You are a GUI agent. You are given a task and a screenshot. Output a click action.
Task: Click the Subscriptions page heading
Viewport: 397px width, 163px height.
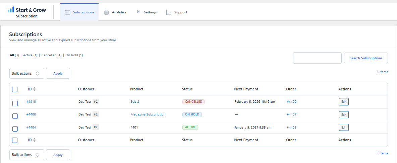tap(25, 34)
